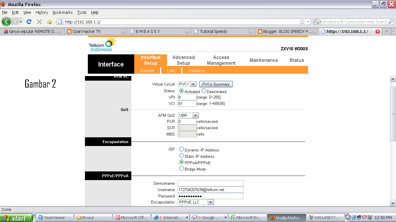Screen dimensions: 396x222
Task: Select Activated status radio button
Action: pyautogui.click(x=181, y=91)
